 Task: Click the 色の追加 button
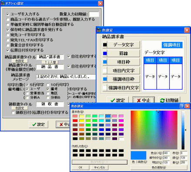pos(159,168)
